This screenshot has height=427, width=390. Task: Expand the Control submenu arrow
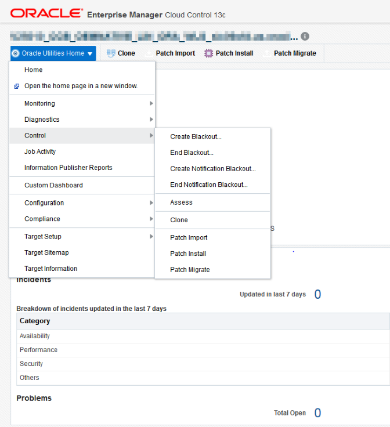click(151, 136)
